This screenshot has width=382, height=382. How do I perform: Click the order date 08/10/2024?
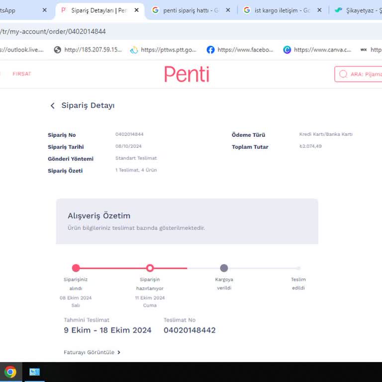tap(128, 146)
